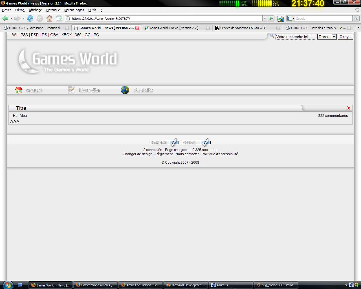This screenshot has width=361, height=289.
Task: Switch to the Service de validation CSS tab
Action: 243,28
